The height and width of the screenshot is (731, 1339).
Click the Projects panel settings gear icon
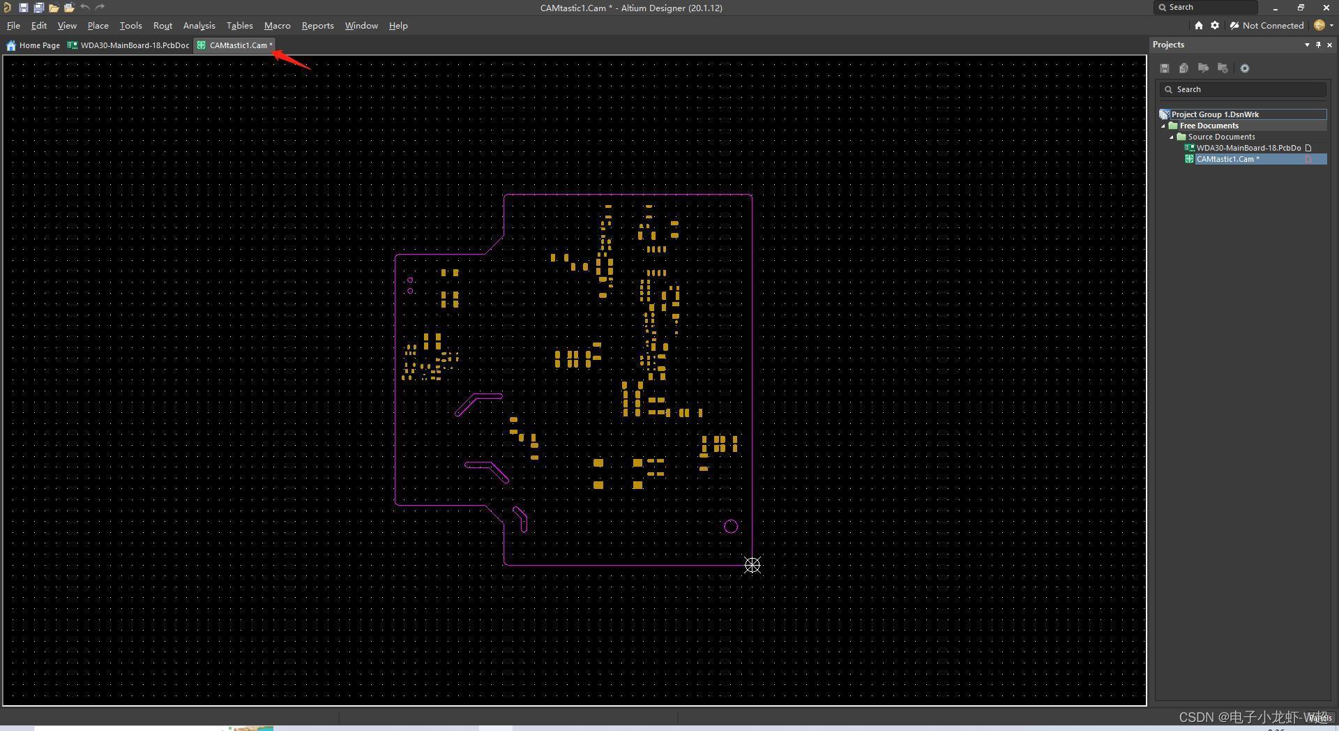pyautogui.click(x=1245, y=68)
